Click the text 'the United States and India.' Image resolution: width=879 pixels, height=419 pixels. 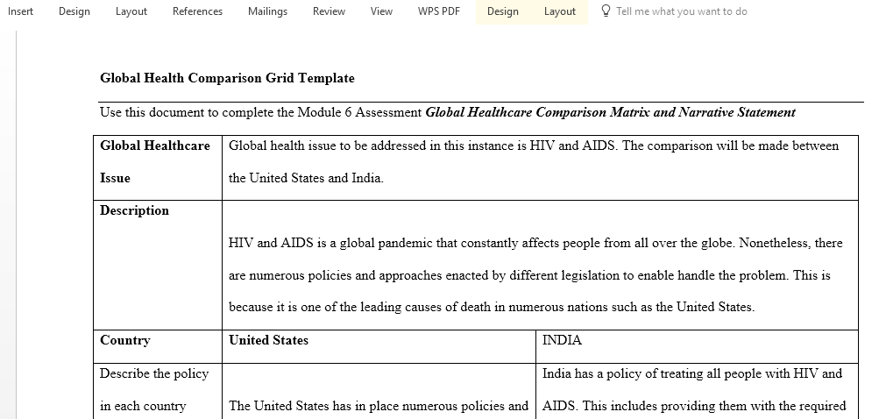(306, 178)
